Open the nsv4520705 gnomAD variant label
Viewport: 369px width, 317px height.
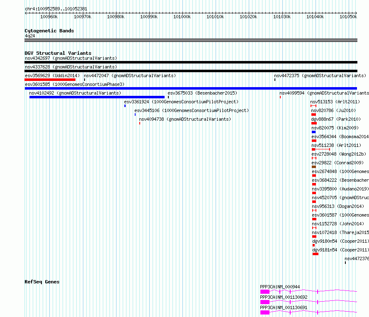340,198
